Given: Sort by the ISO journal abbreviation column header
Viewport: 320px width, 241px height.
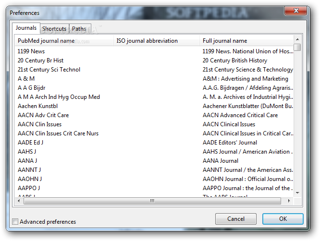Looking at the screenshot, I should [x=157, y=41].
